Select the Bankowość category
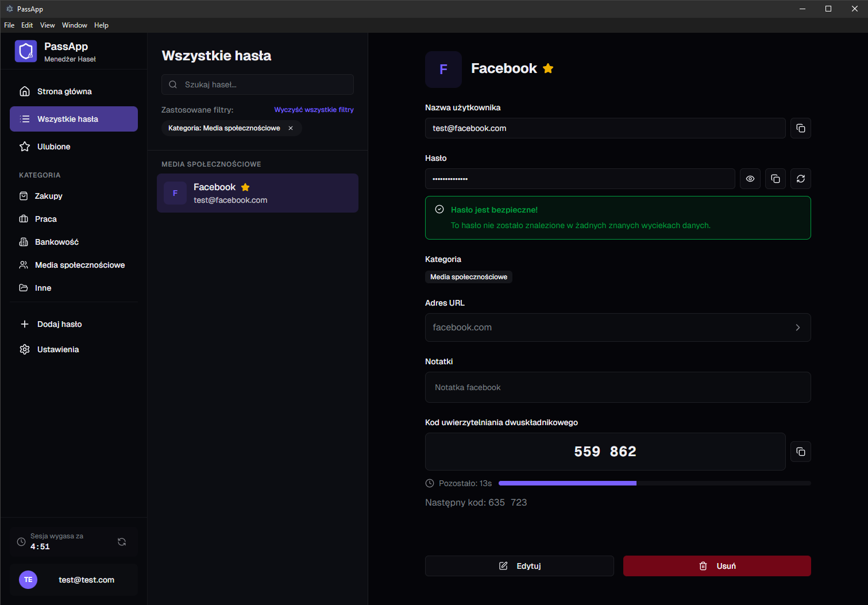868x605 pixels. tap(56, 242)
